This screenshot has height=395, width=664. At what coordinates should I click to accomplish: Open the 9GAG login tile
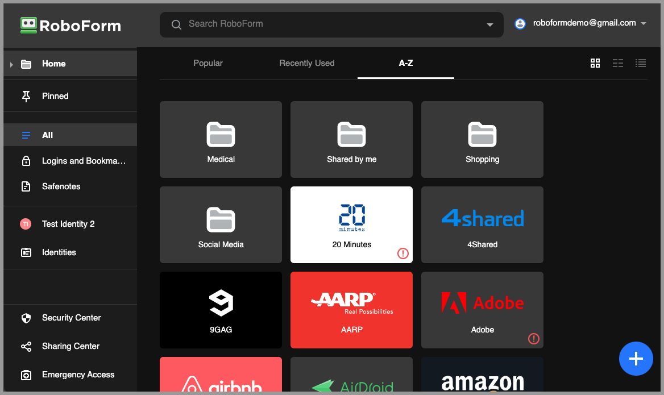tap(221, 310)
